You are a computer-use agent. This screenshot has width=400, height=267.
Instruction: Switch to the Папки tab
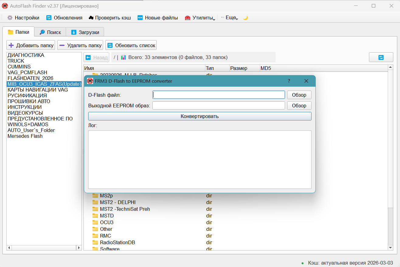tap(19, 32)
